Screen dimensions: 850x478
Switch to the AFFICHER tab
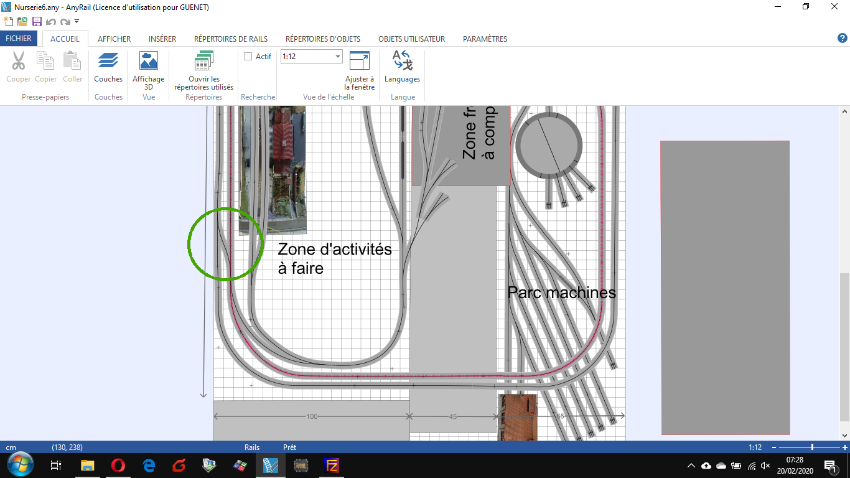[x=114, y=39]
